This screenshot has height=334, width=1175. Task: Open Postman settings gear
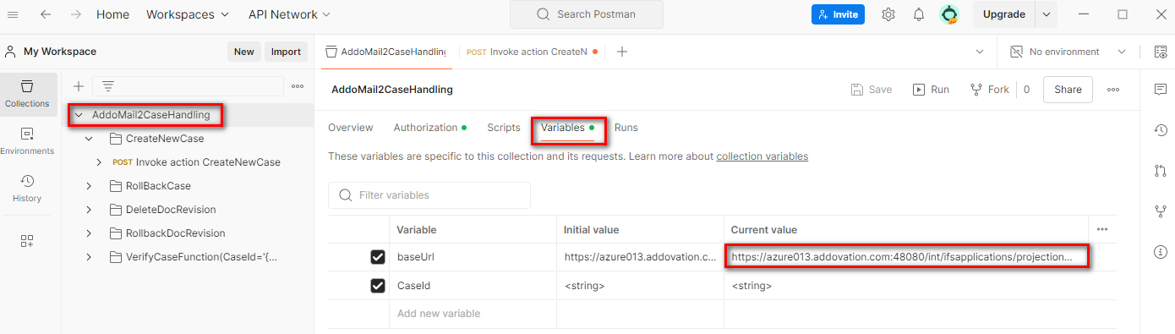click(888, 14)
